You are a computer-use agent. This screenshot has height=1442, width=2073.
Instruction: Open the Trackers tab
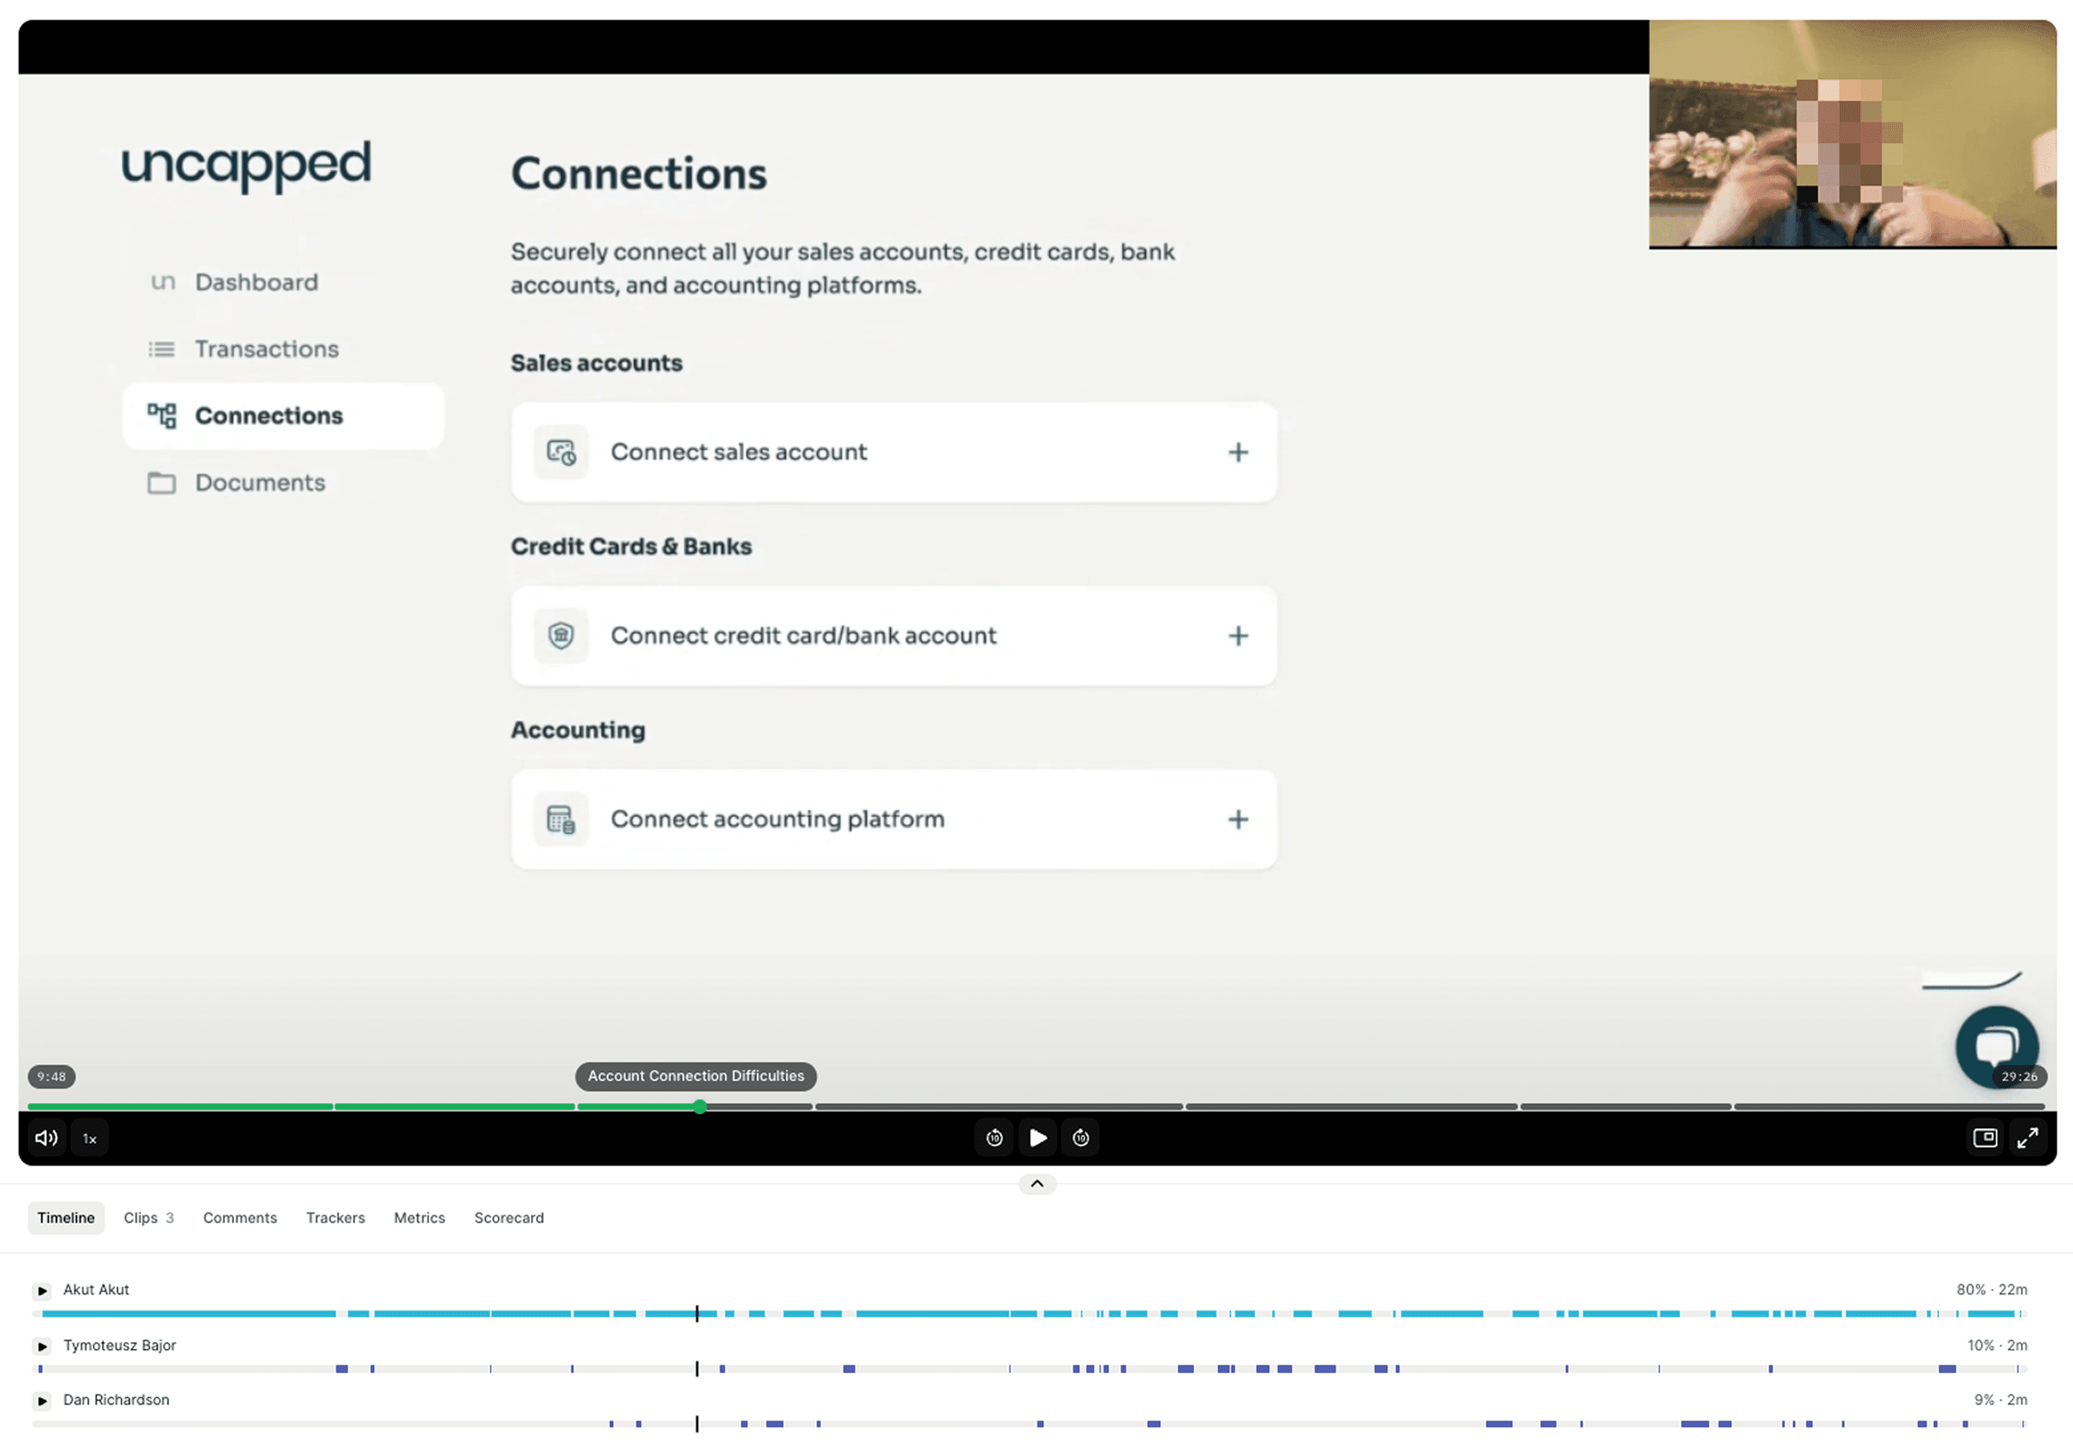pyautogui.click(x=335, y=1217)
